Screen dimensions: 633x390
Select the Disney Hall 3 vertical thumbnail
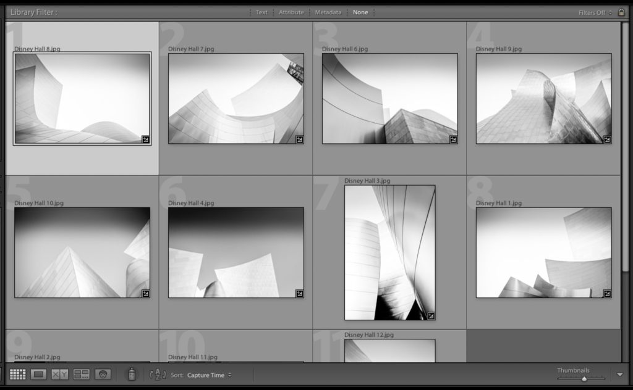pyautogui.click(x=390, y=252)
